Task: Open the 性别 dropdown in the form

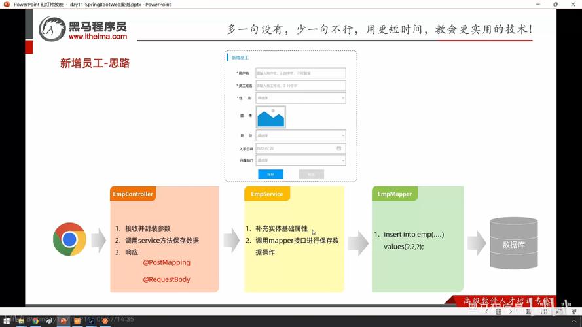Action: pyautogui.click(x=300, y=98)
